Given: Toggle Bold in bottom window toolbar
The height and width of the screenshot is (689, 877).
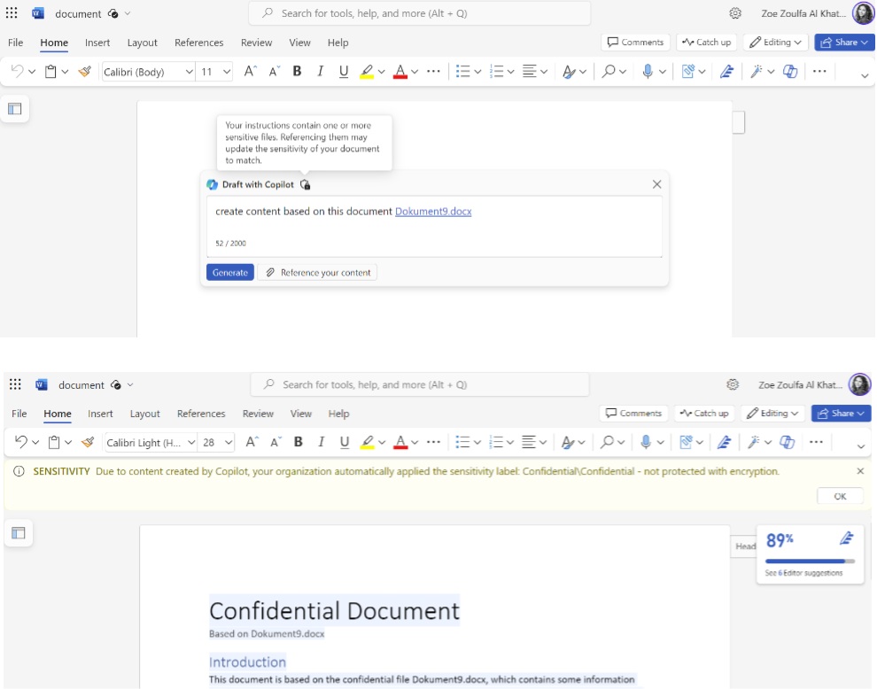Looking at the screenshot, I should pos(299,442).
